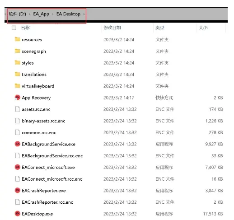
Task: Select the binary-assets.rcc.enc file name
Action: [x=43, y=121]
